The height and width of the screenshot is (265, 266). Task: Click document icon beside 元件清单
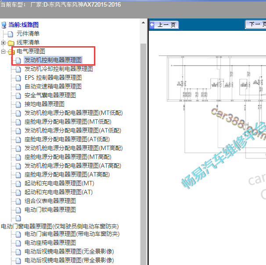11,34
